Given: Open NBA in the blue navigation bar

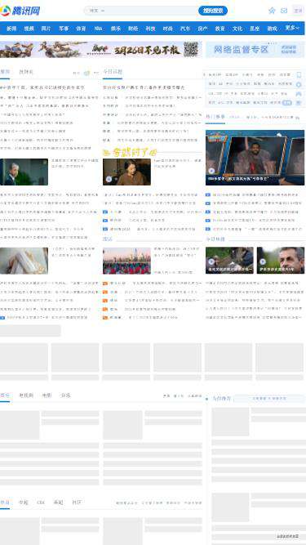Looking at the screenshot, I should (x=99, y=29).
